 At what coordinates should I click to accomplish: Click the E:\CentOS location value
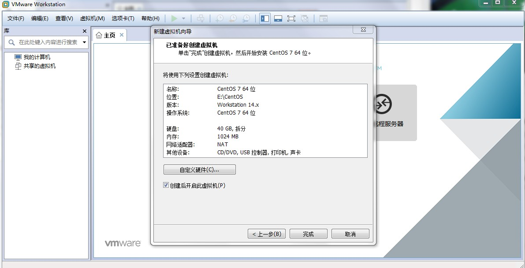(x=230, y=97)
